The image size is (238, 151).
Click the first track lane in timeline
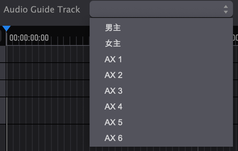(x=48, y=54)
